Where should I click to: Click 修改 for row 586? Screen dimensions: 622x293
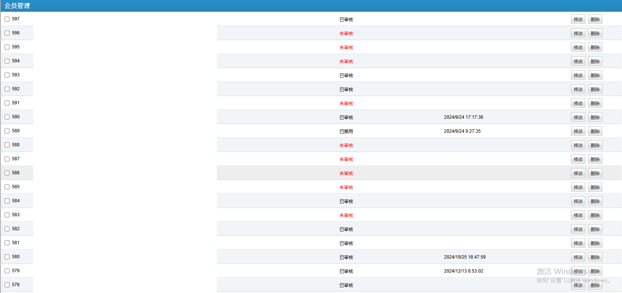pyautogui.click(x=578, y=173)
